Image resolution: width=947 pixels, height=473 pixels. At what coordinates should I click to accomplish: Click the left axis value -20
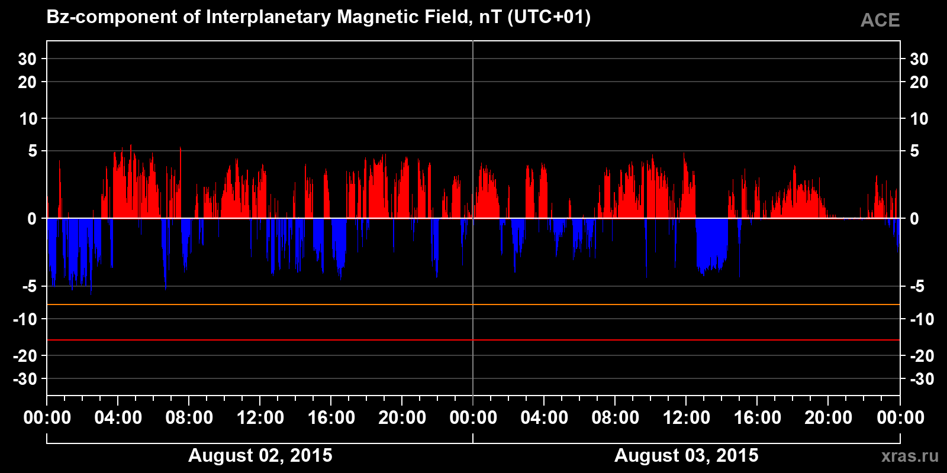coord(25,356)
